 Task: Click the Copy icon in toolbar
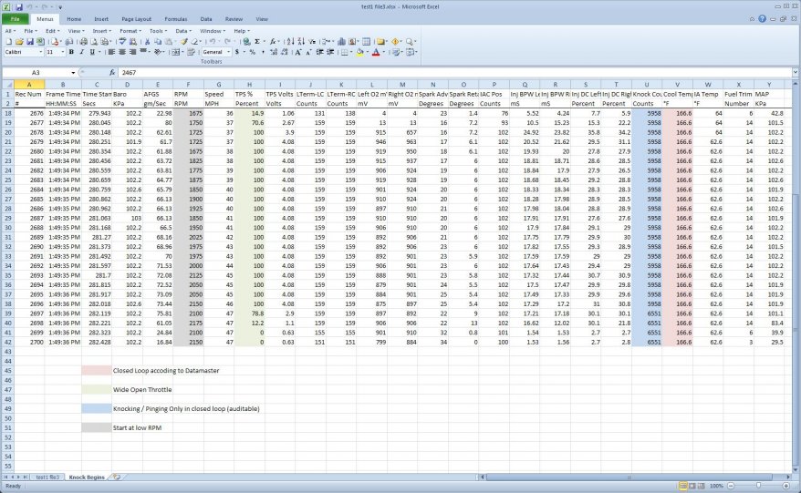(158, 42)
